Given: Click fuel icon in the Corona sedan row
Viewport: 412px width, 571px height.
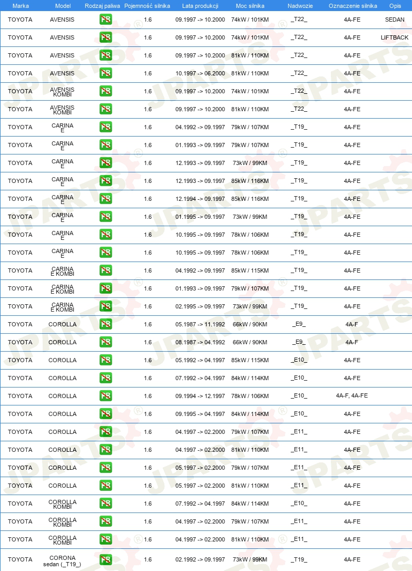Looking at the screenshot, I should [105, 559].
